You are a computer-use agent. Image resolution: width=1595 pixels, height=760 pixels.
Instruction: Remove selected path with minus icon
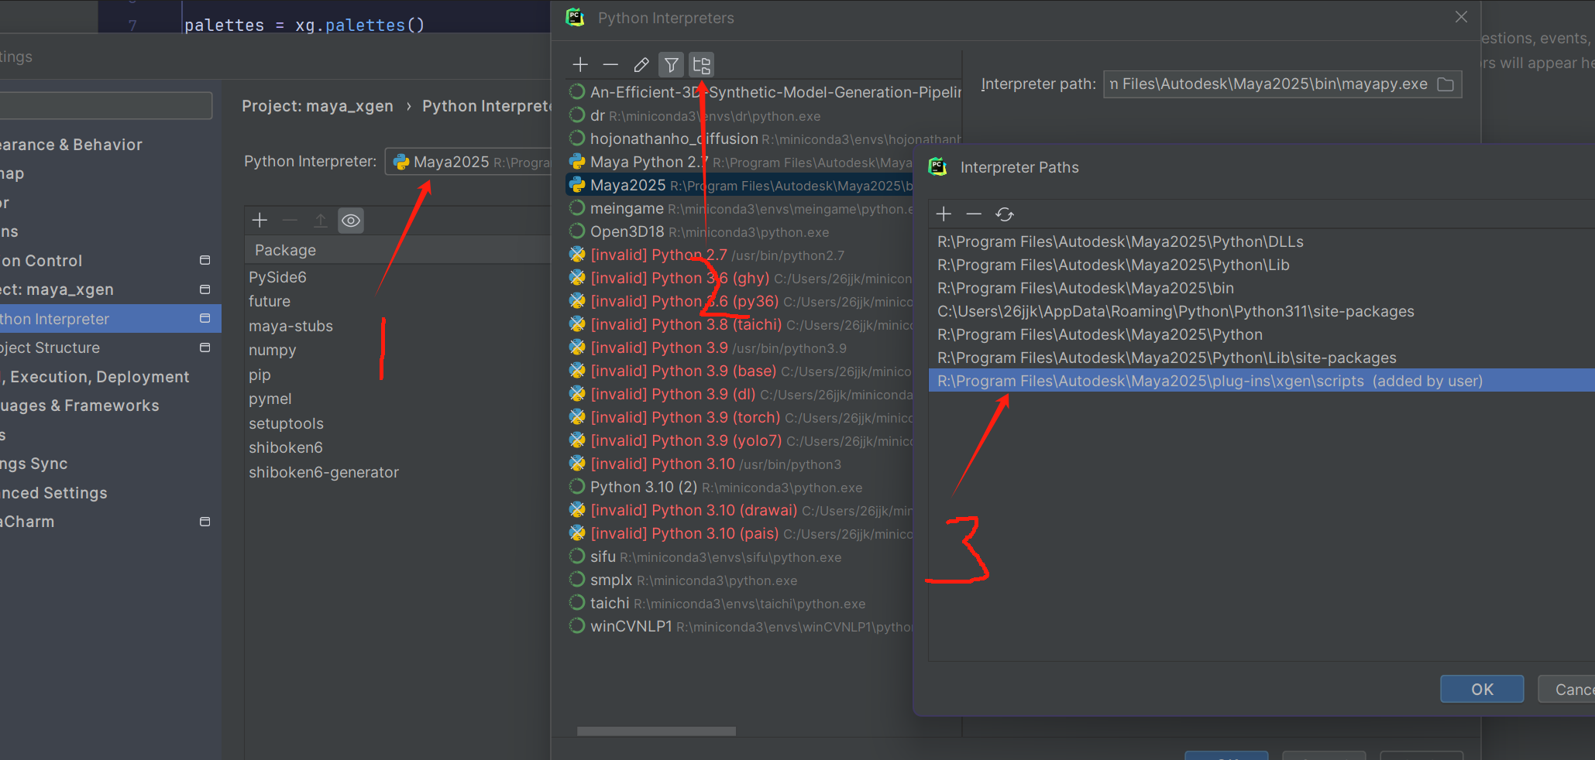(974, 214)
